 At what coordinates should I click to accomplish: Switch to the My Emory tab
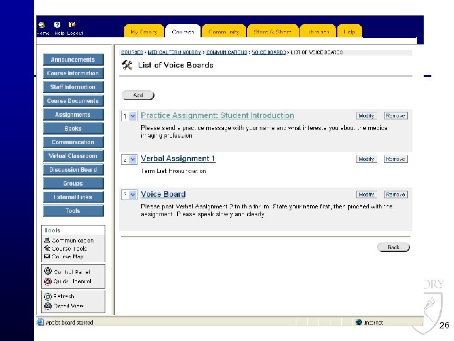point(144,32)
